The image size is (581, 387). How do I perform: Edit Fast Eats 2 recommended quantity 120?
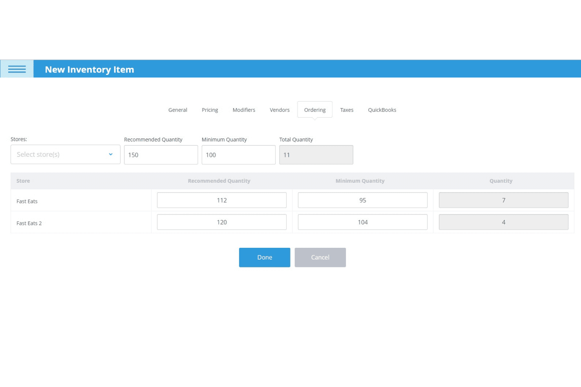click(222, 222)
